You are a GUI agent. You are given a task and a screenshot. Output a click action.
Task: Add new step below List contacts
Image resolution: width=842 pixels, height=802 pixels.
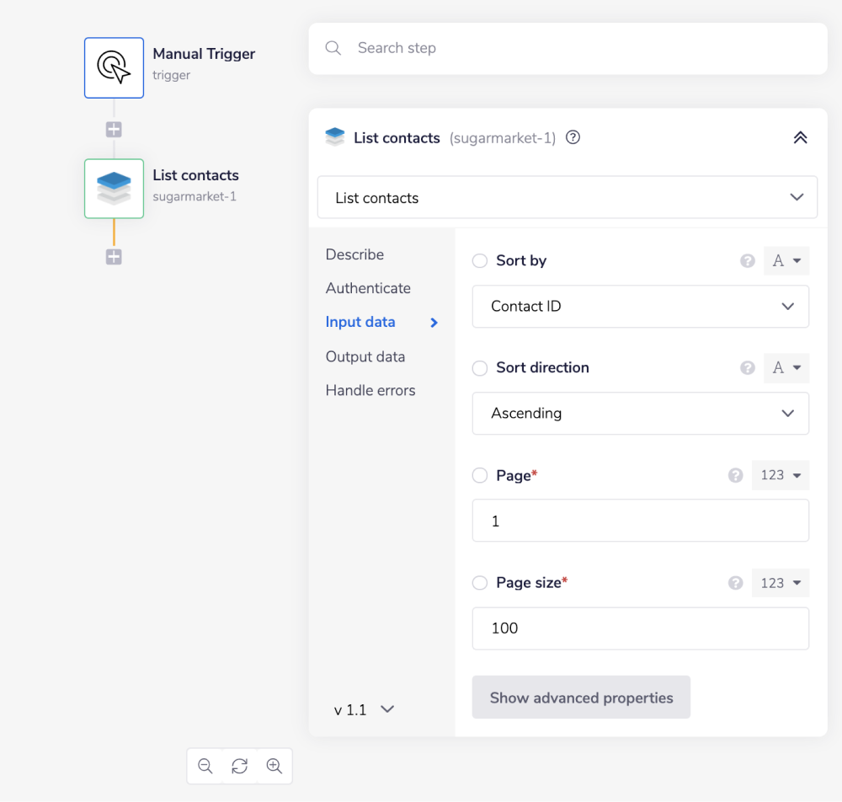[114, 257]
